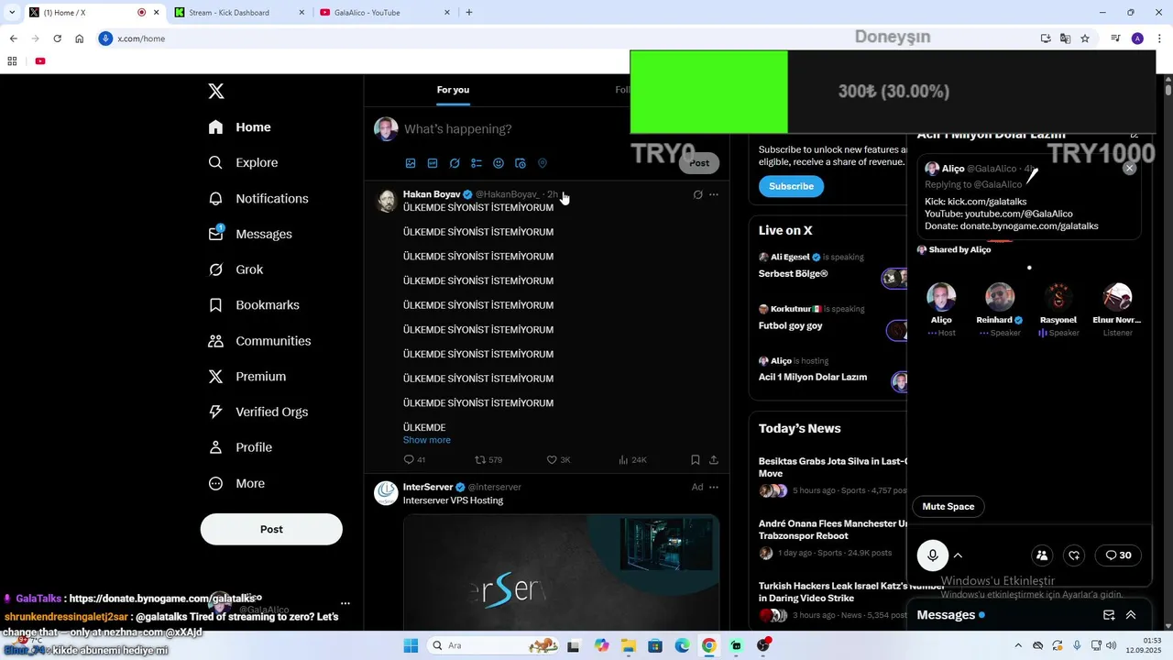
Task: Click the Windows Start button
Action: coord(411,645)
